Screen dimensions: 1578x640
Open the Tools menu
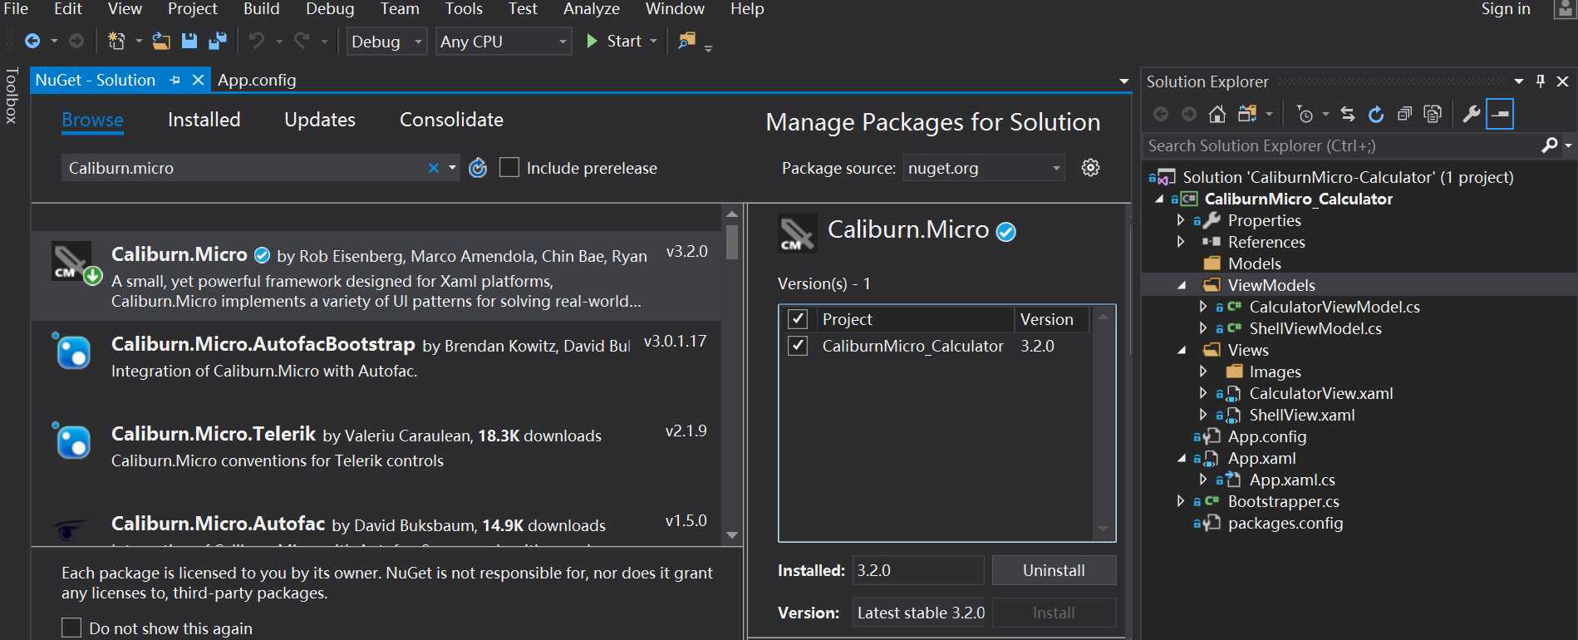click(464, 9)
